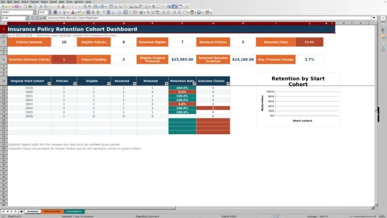Open the Font Name dropdown
Image resolution: width=387 pixels, height=218 pixels.
tap(34, 12)
